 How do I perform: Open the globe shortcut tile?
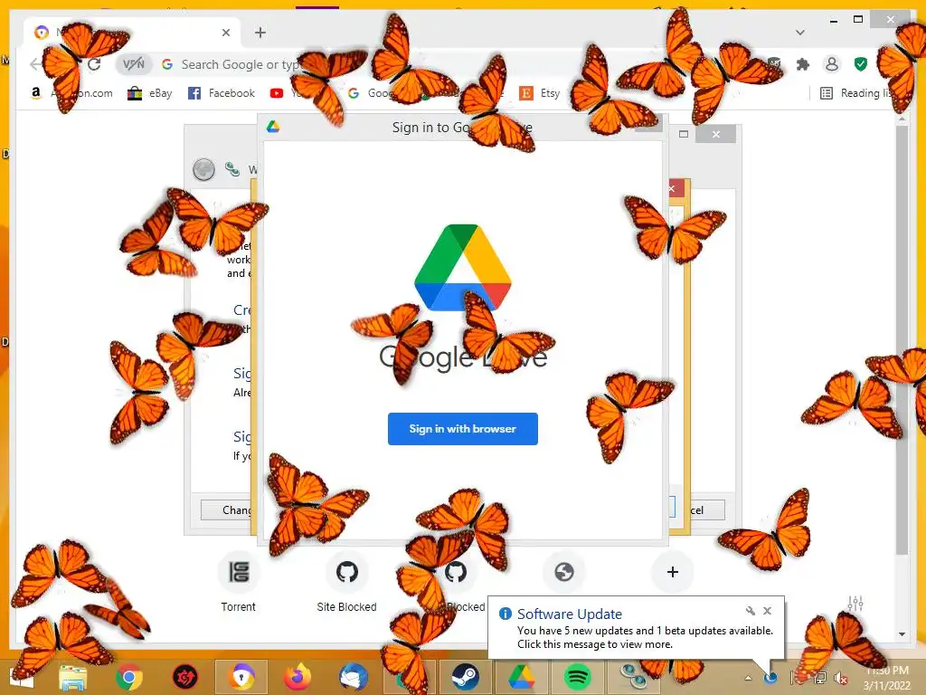click(x=564, y=572)
